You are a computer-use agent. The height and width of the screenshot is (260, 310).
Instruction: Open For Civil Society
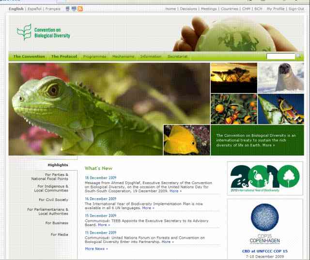[53, 200]
